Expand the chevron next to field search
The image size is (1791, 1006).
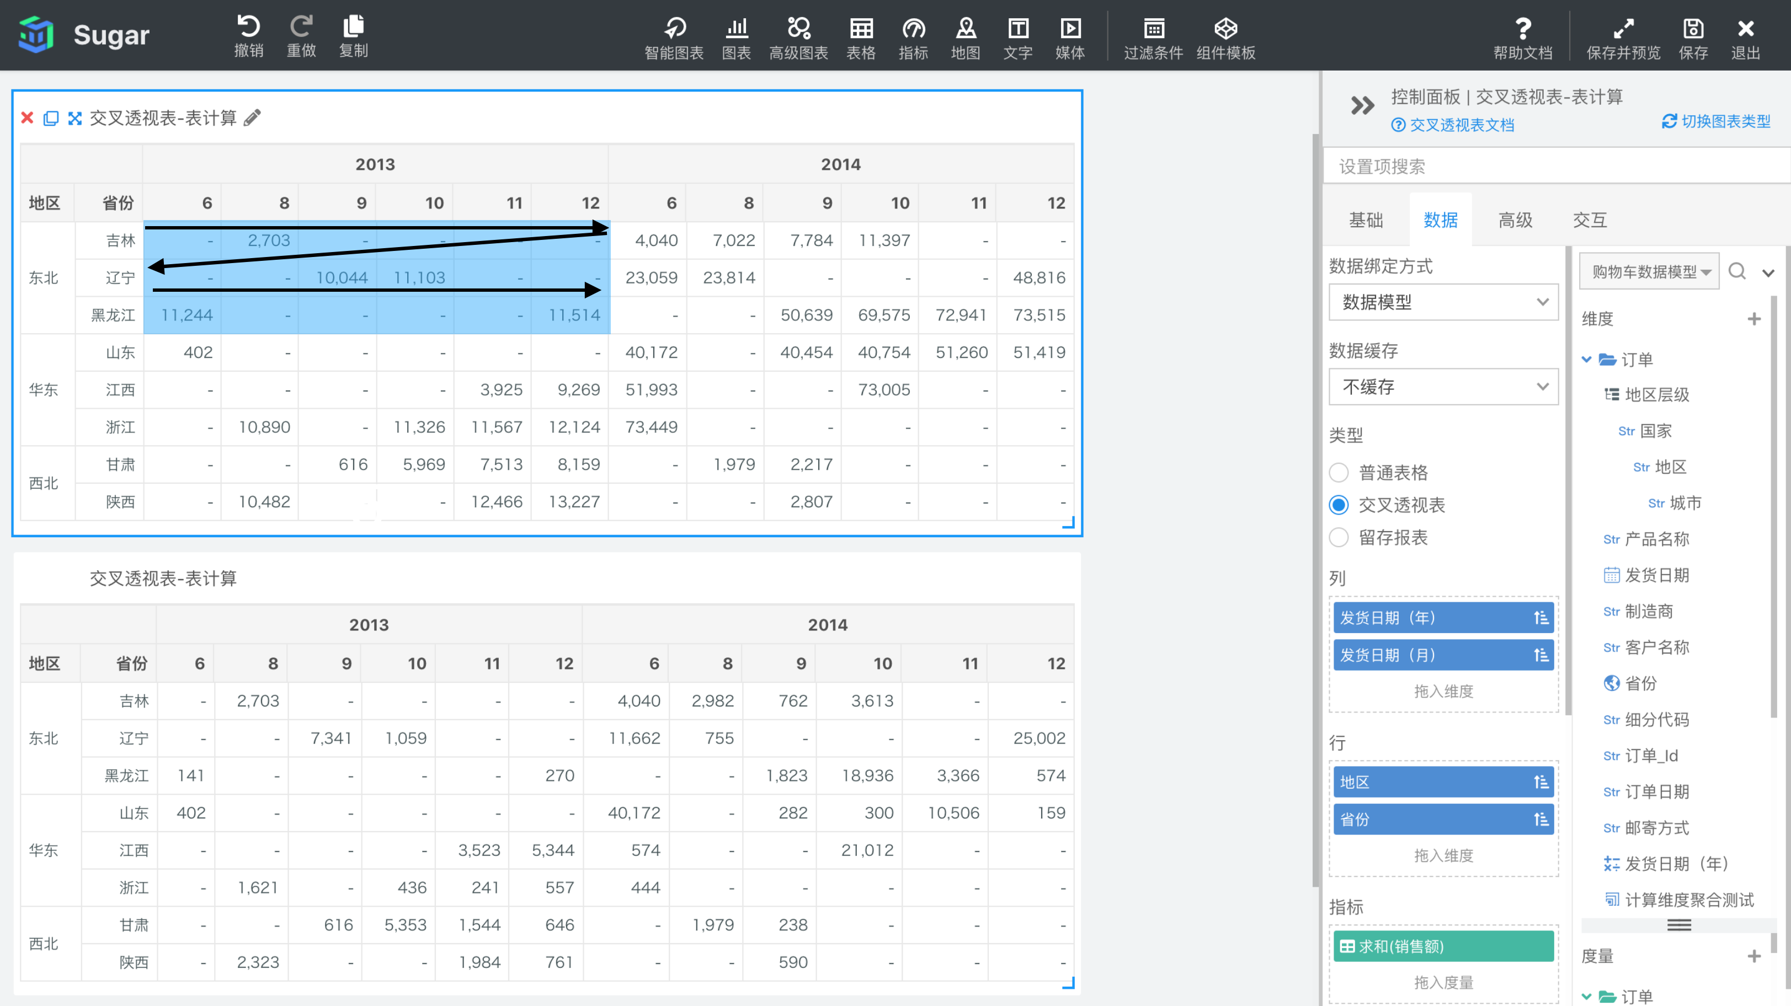[x=1768, y=273]
